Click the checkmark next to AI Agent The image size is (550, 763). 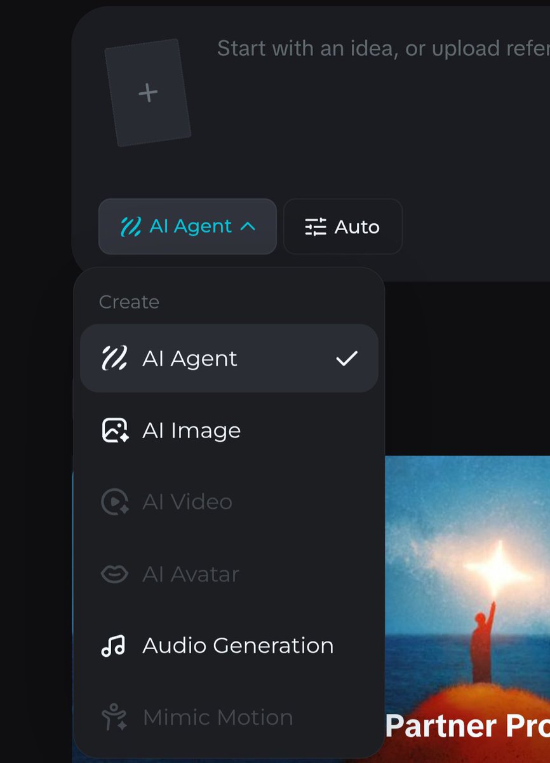tap(347, 359)
